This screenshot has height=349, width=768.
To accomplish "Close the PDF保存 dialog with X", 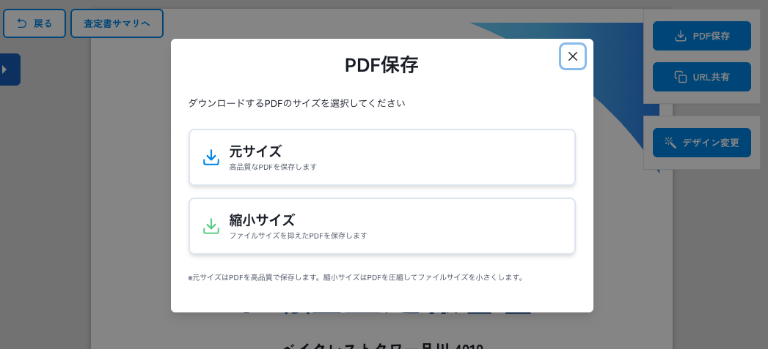I will [x=573, y=56].
